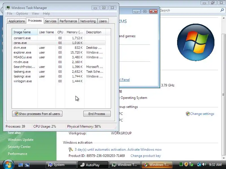Click the Windows Start orb
The width and height of the screenshot is (226, 169).
[8, 164]
